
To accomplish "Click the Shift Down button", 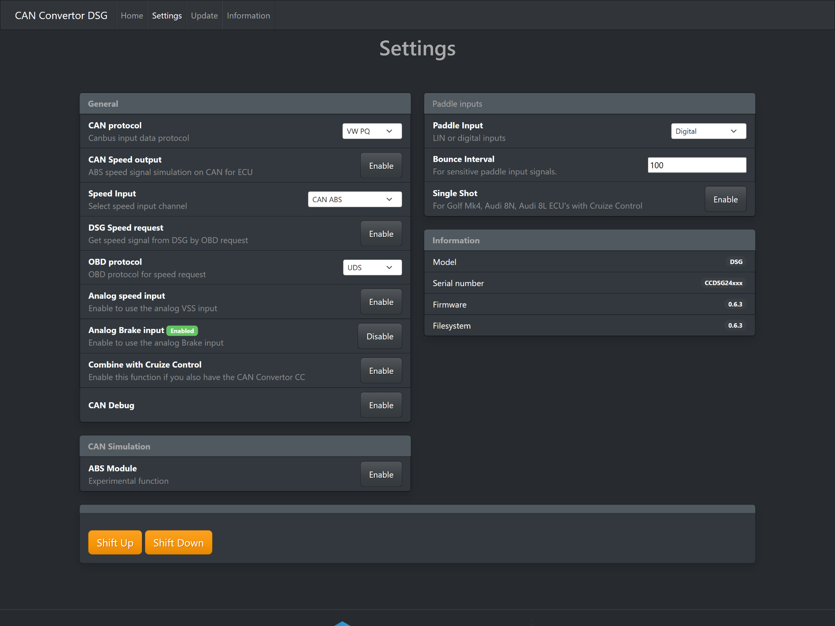I will (x=179, y=542).
